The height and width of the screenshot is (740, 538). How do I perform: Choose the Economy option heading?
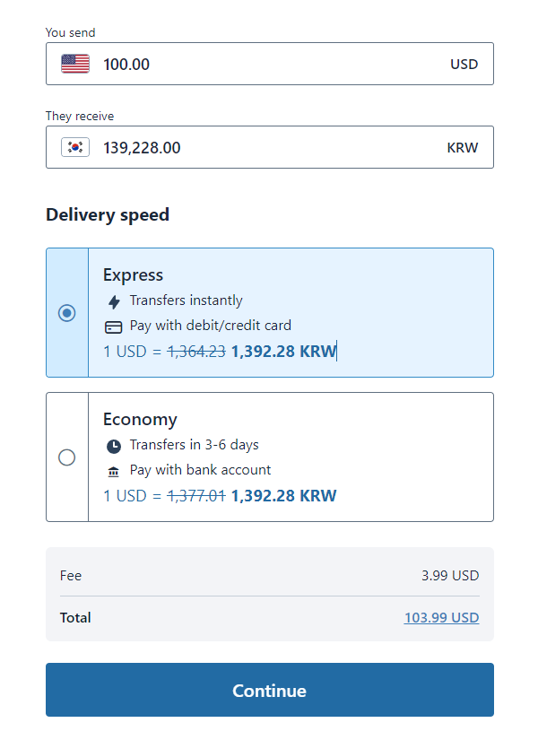140,420
